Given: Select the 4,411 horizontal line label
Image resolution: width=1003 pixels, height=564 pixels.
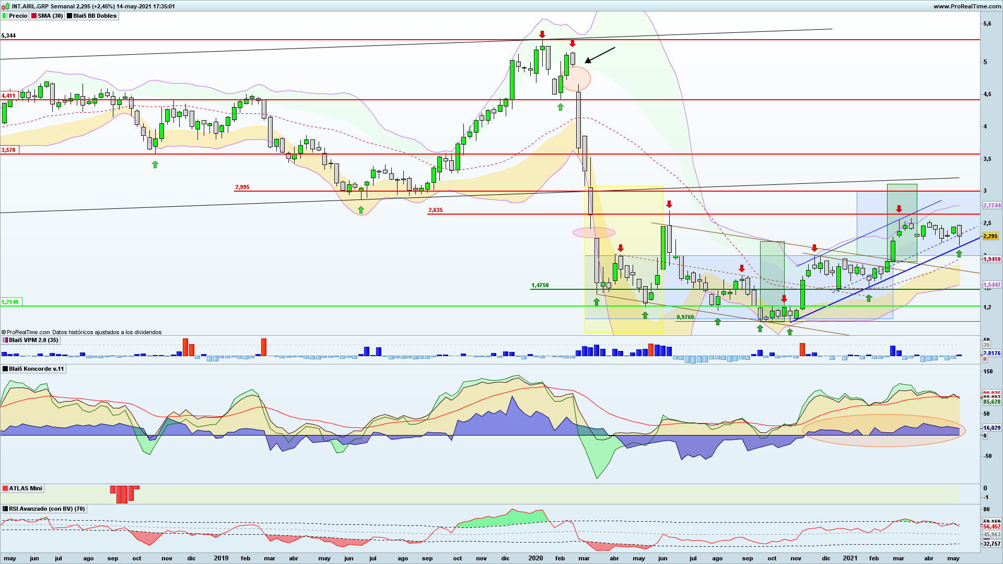Looking at the screenshot, I should 9,96.
